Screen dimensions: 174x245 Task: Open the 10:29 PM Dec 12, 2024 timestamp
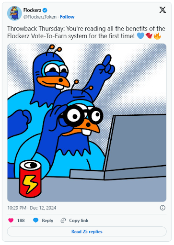(x=32, y=208)
